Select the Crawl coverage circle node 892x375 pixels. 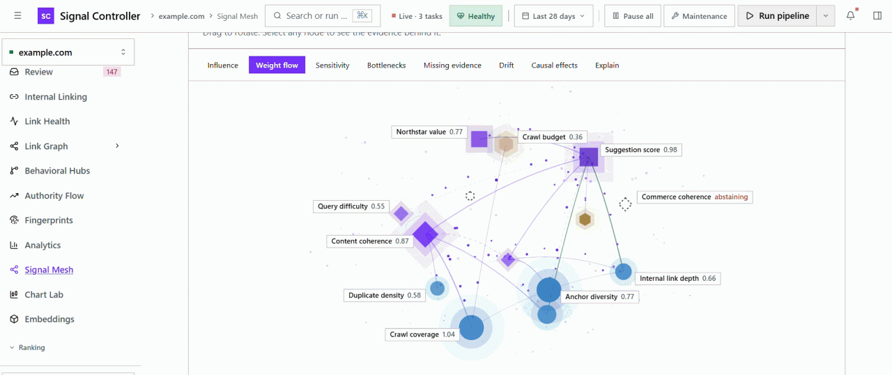coord(472,328)
